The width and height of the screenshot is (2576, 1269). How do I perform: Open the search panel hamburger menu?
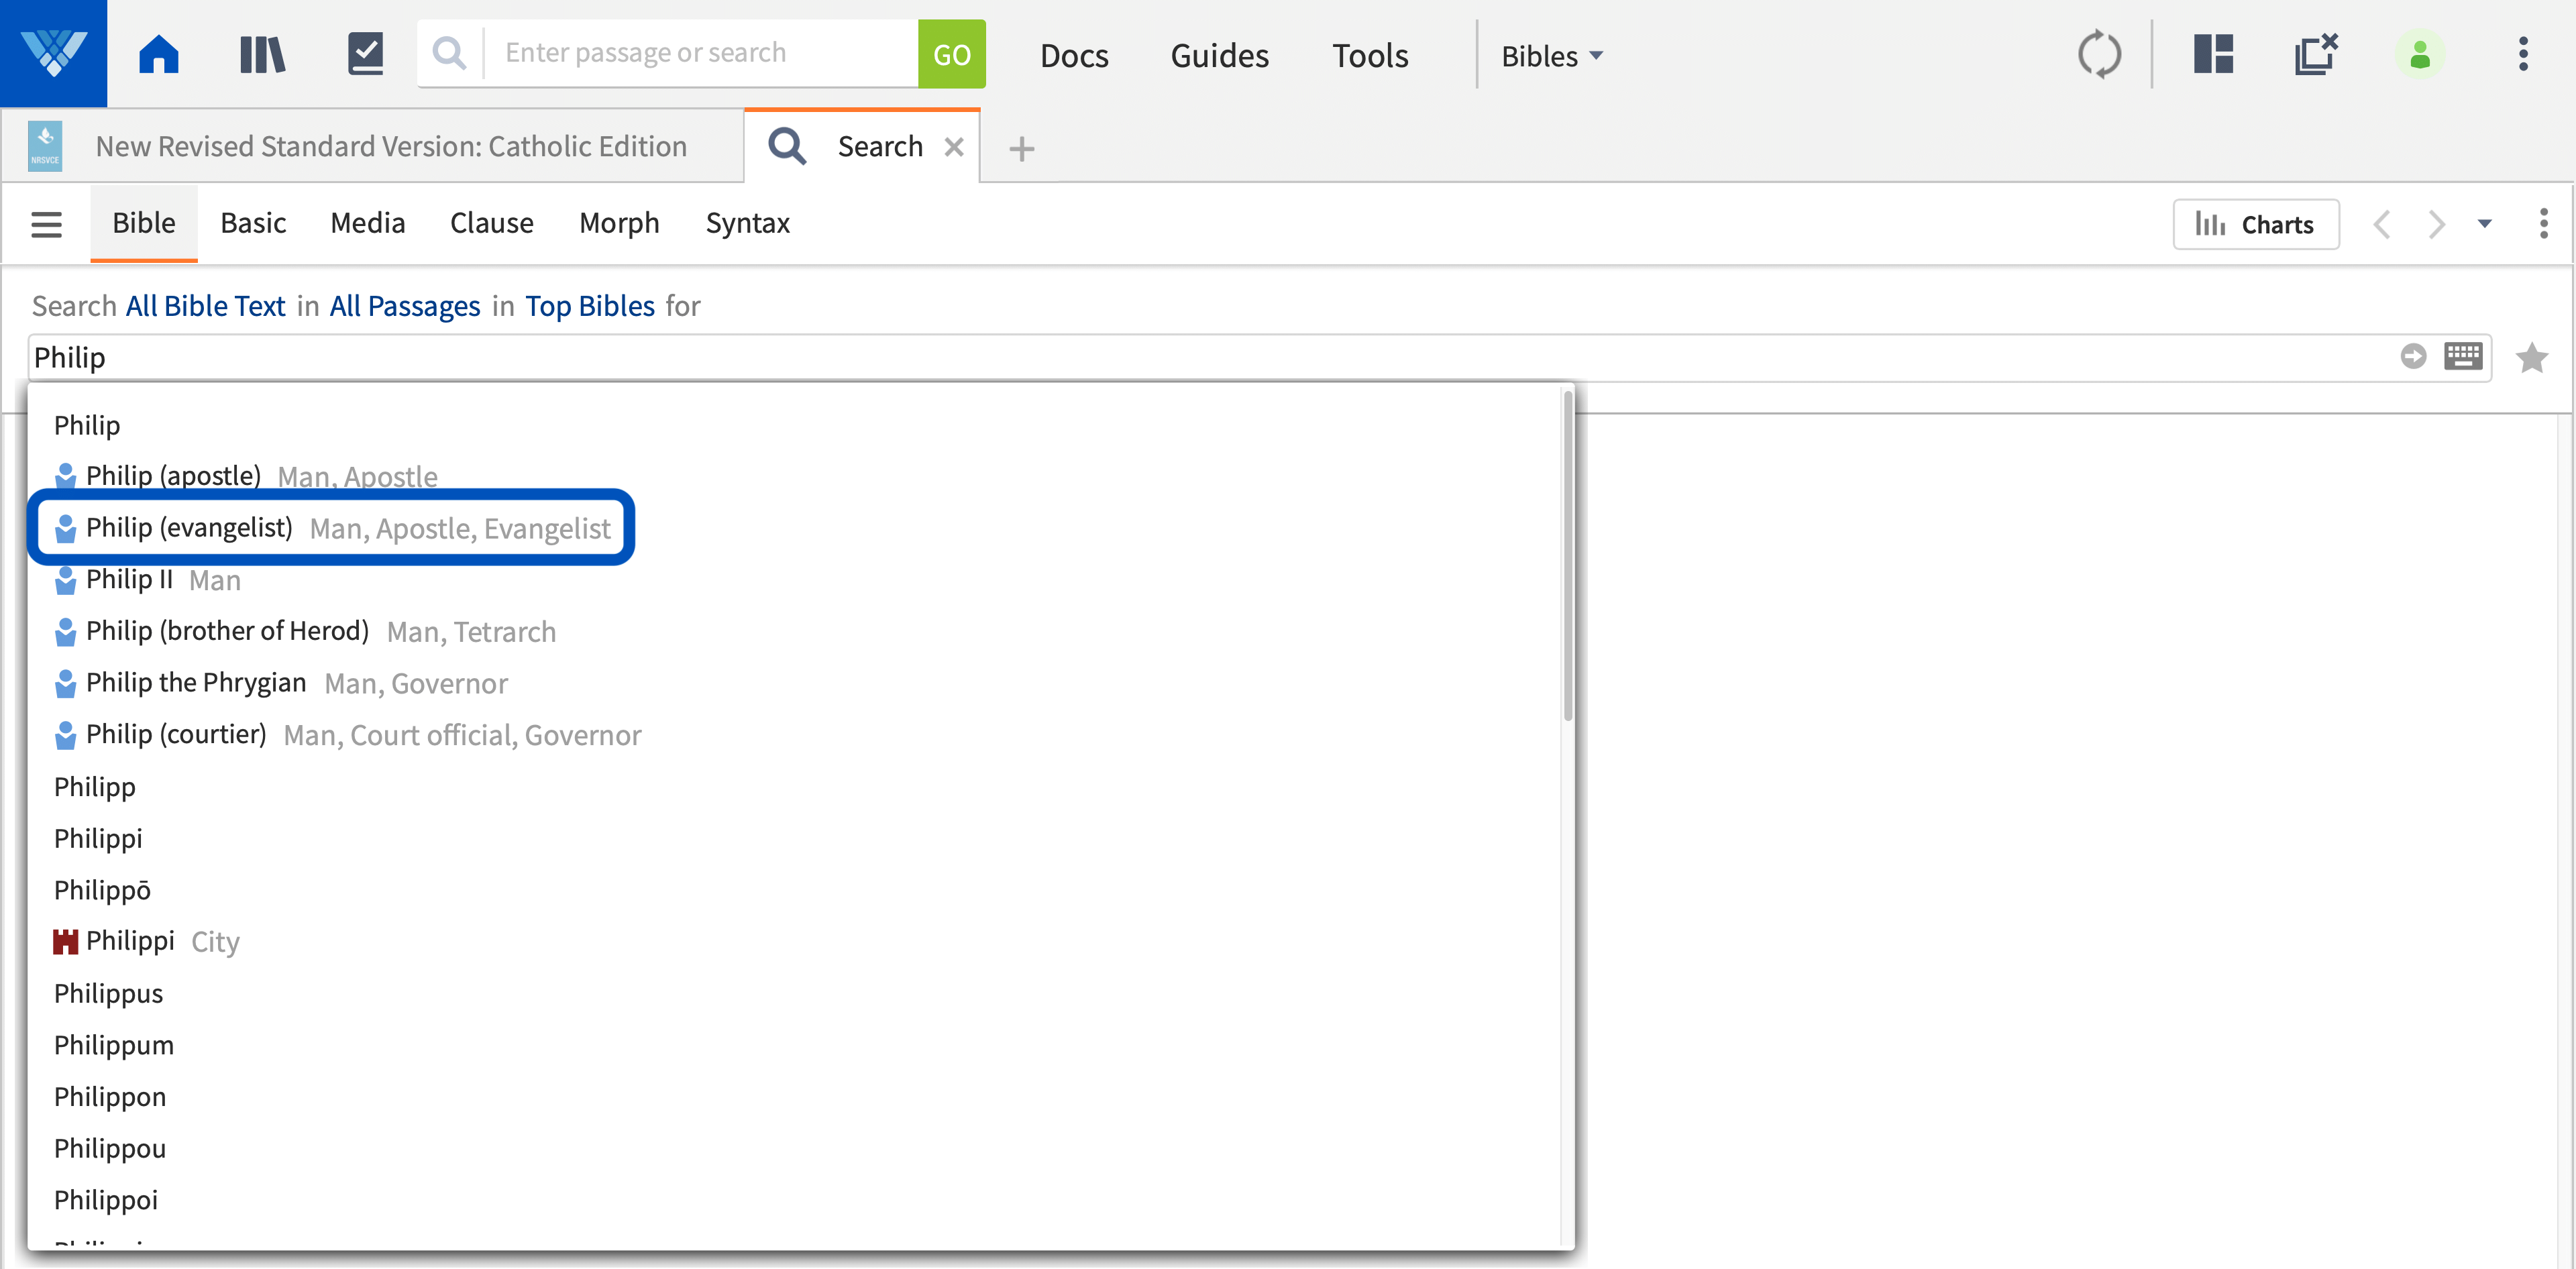(46, 224)
